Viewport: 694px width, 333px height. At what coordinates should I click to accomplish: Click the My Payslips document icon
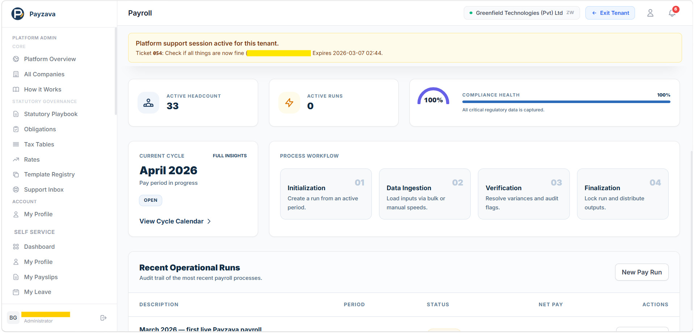pyautogui.click(x=16, y=277)
